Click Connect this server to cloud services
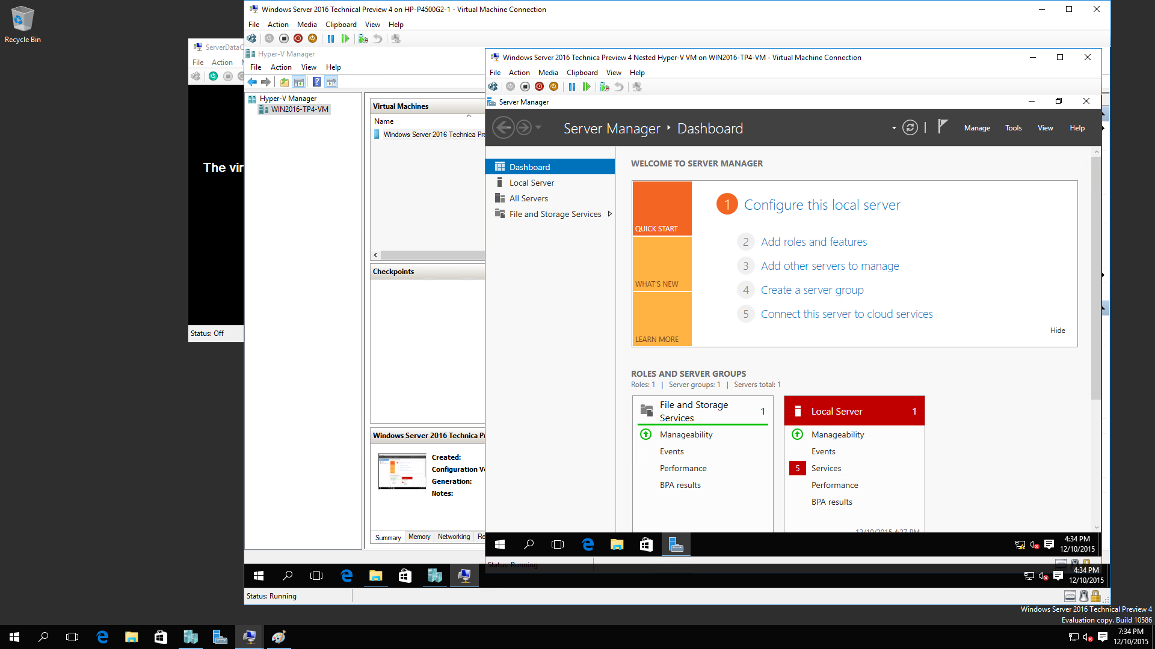The width and height of the screenshot is (1155, 649). coord(846,314)
